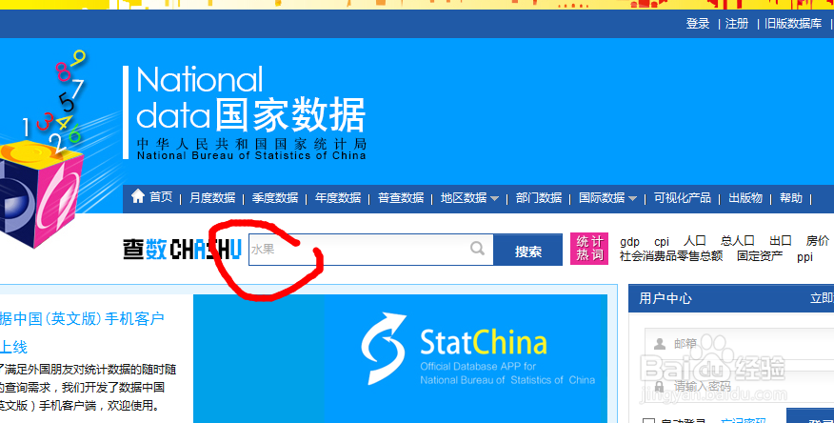Viewport: 834px width, 423px height.
Task: Select the 出口 hot keyword
Action: (781, 241)
